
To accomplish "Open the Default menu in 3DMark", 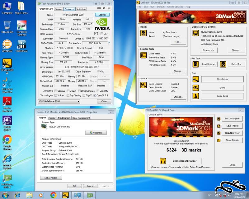I will (x=161, y=7).
